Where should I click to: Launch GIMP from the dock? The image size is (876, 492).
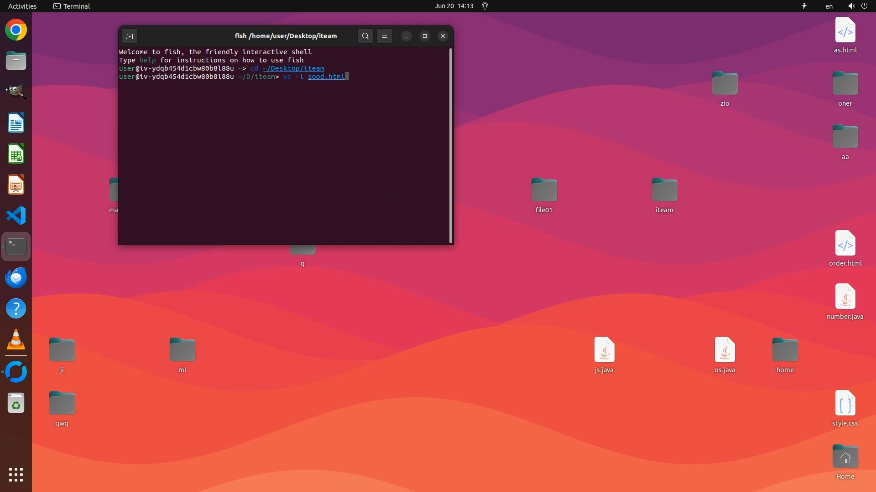(16, 92)
